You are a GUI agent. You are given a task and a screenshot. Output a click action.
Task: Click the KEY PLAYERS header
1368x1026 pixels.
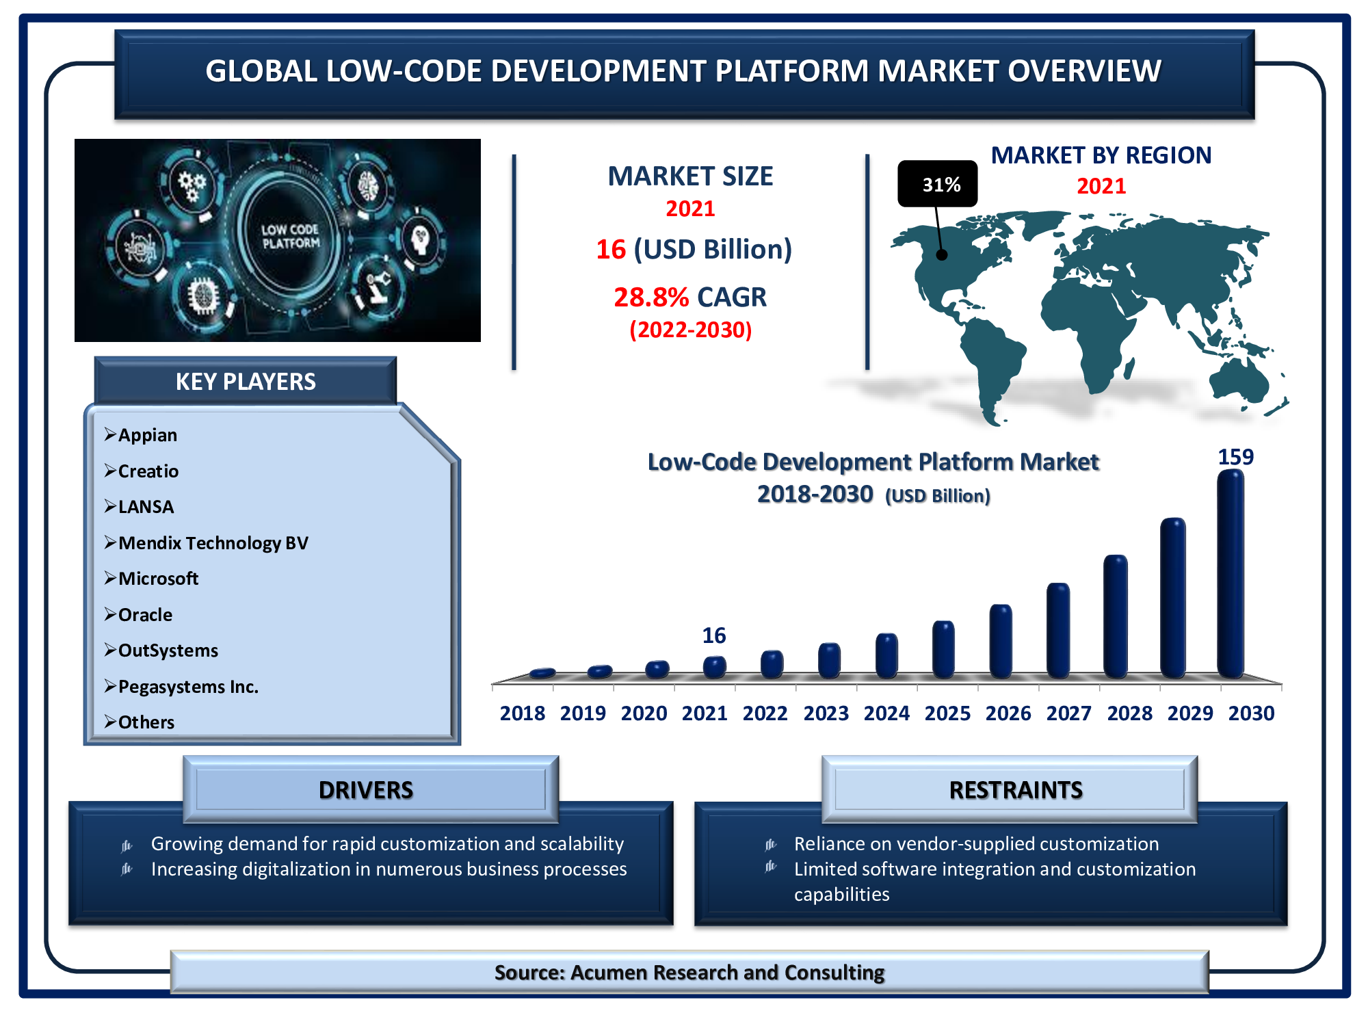pos(246,380)
